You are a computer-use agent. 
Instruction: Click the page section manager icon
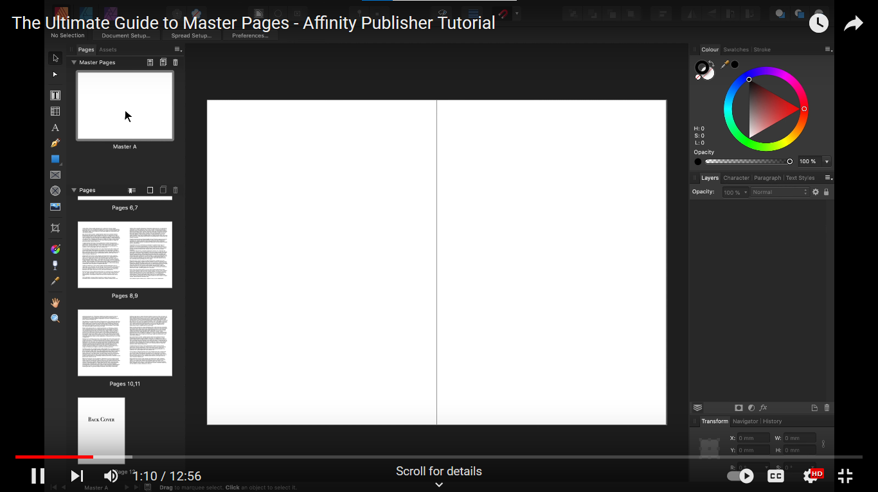click(x=132, y=190)
